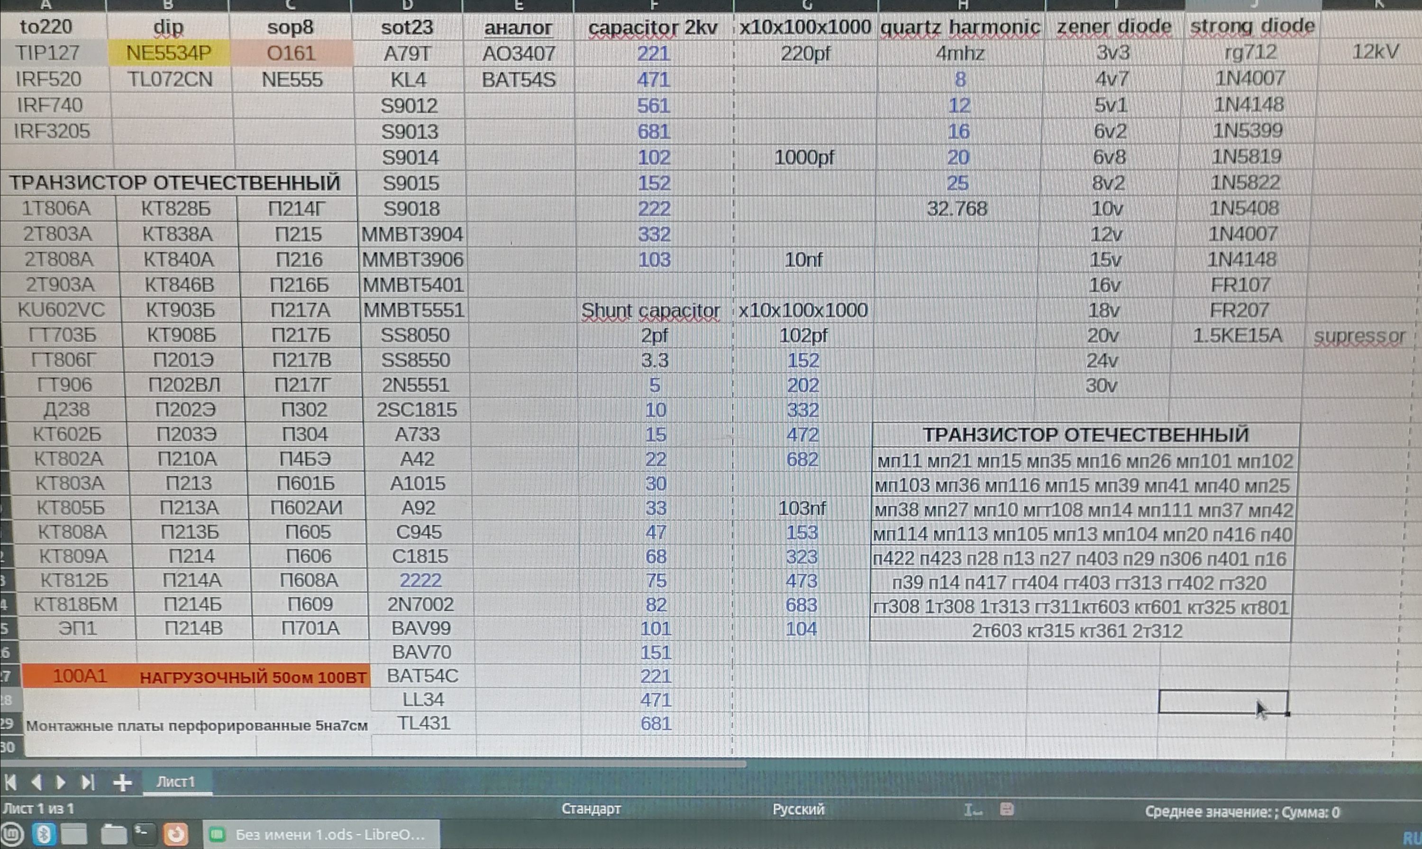Switch to the Лист1 sheet tab

click(x=176, y=782)
